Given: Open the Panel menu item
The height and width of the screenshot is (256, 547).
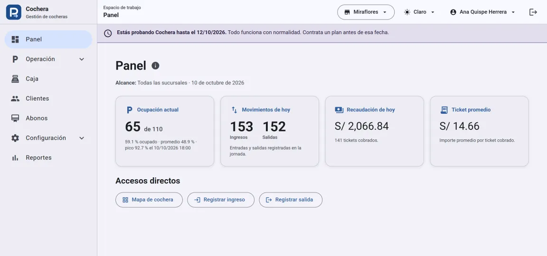Looking at the screenshot, I should click(x=48, y=39).
